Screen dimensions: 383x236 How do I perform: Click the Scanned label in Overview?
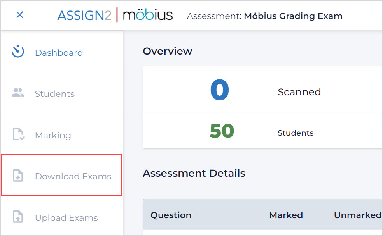pyautogui.click(x=299, y=92)
